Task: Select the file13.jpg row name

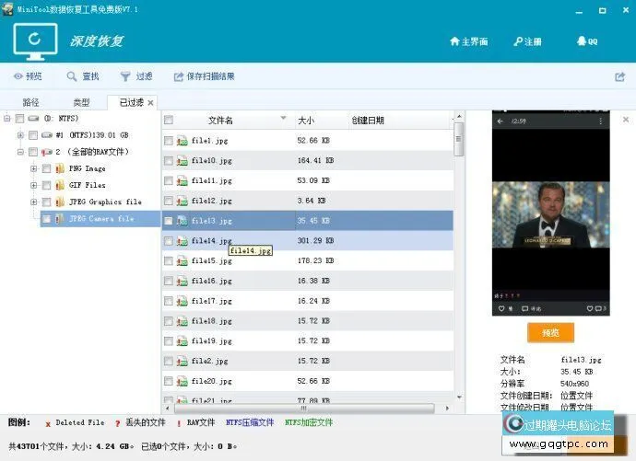Action: pyautogui.click(x=212, y=221)
